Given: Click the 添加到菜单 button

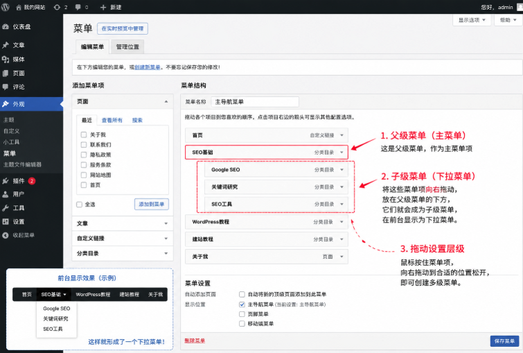Looking at the screenshot, I should (152, 204).
